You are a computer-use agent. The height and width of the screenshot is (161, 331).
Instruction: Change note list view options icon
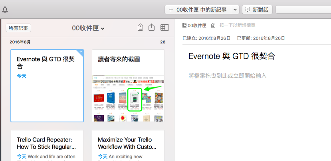(165, 27)
